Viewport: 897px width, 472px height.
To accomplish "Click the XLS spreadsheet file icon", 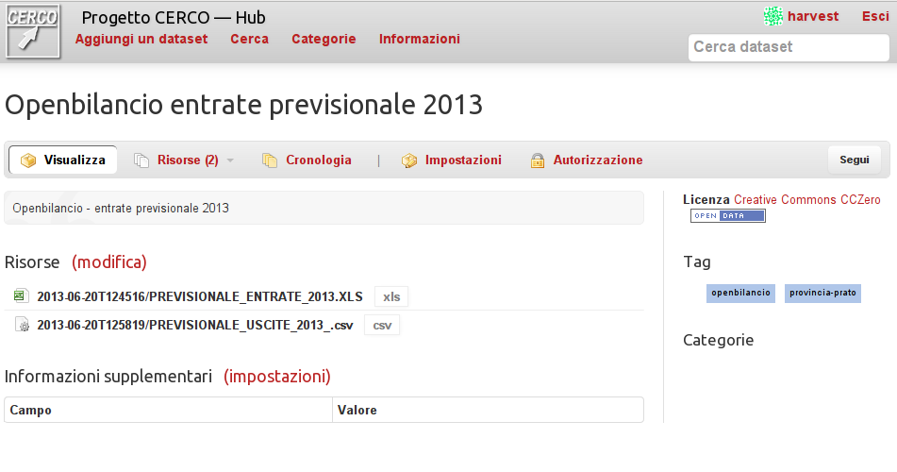I will click(21, 295).
